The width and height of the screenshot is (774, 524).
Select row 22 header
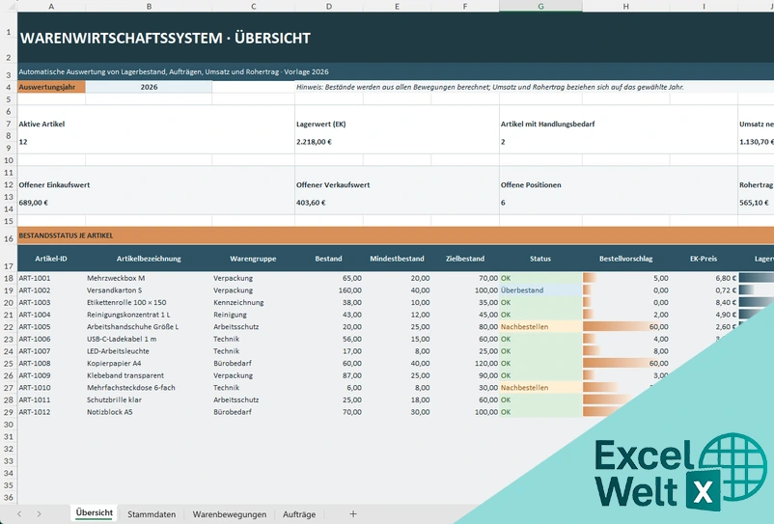click(9, 326)
